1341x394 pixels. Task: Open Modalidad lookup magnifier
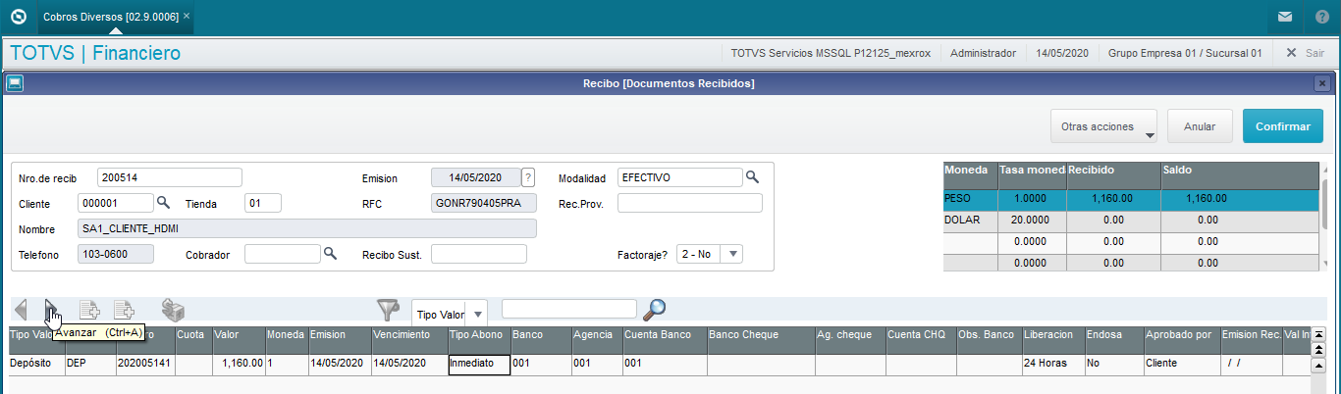coord(753,176)
